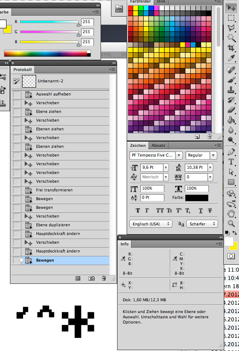Screen dimensions: 239x351
Task: Select the Brush tool
Action: click(231, 80)
